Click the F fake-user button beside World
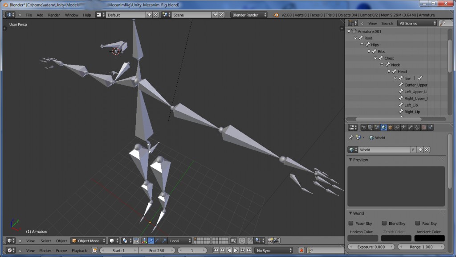 pos(413,149)
